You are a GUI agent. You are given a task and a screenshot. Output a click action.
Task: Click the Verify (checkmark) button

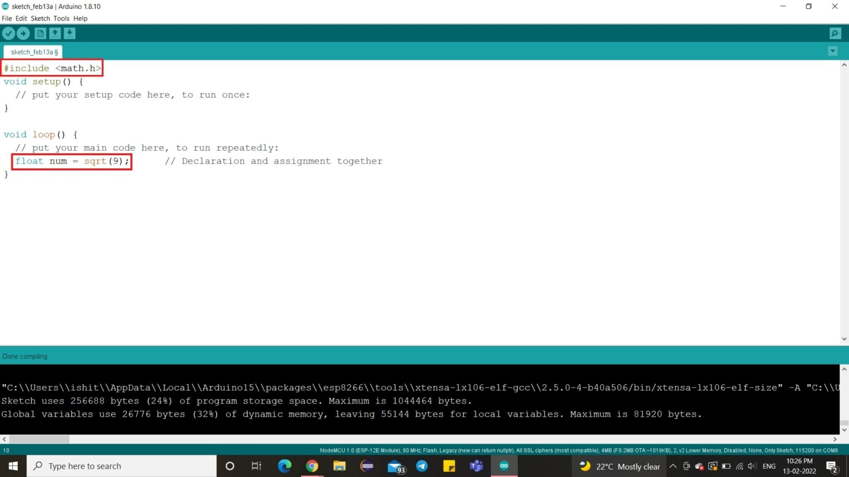tap(8, 33)
